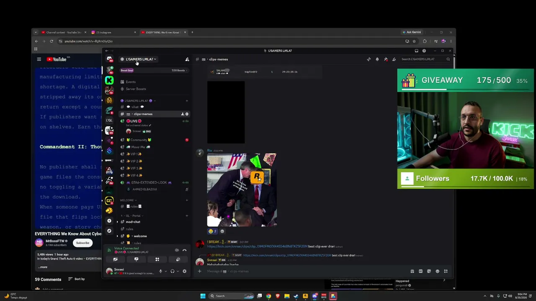This screenshot has width=536, height=301.
Task: Toggle camera on in voice panel
Action: 115,259
